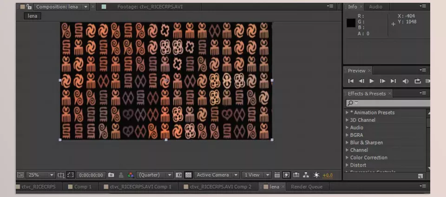
Task: Expand the Channel effects category
Action: 347,150
